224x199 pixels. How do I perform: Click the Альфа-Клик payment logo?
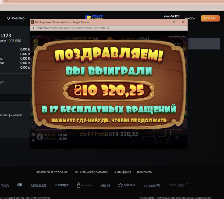point(84,185)
